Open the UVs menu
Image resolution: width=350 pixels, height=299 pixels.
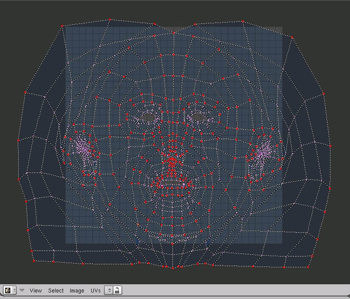tap(96, 291)
